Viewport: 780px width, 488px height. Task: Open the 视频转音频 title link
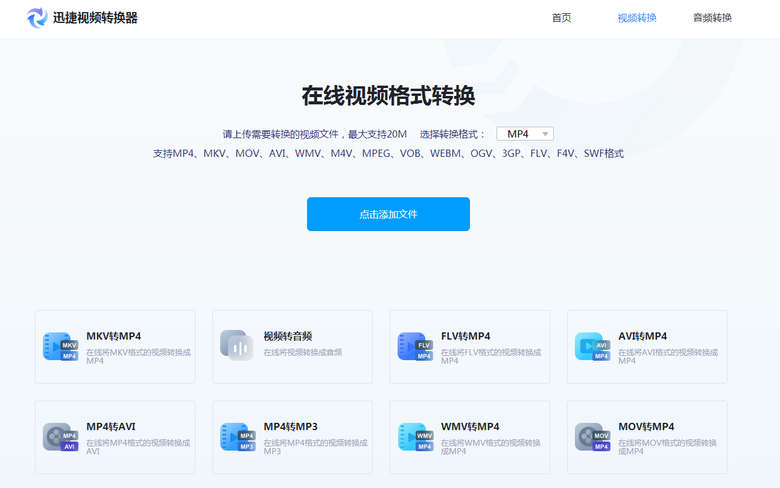288,336
